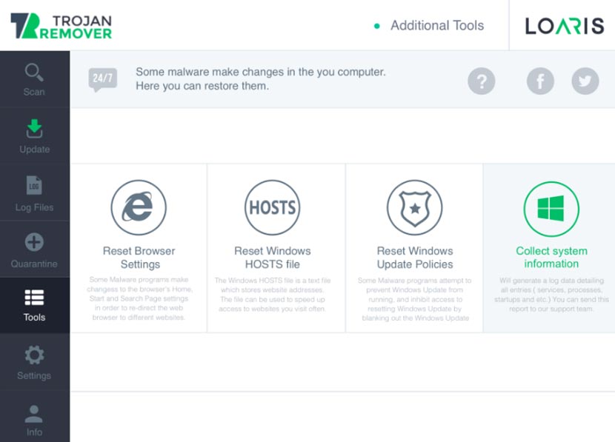View the Quarantine section
Screen dimensions: 615x442
34,250
